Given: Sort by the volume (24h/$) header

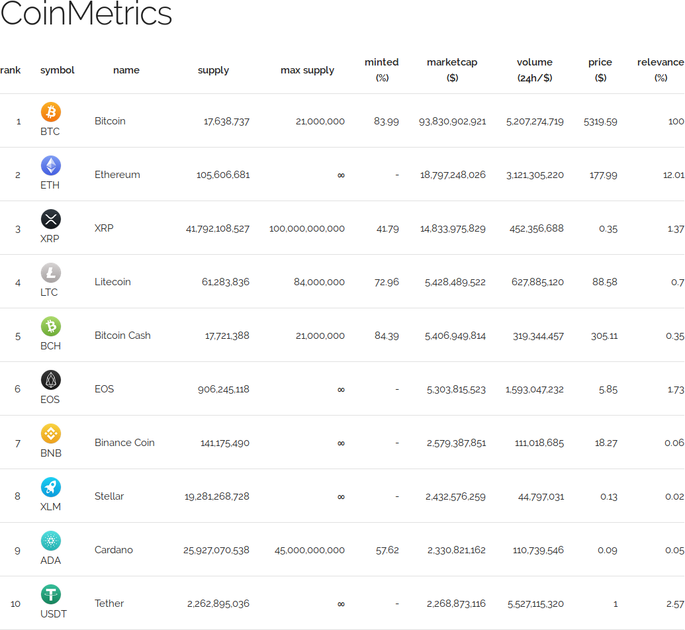Looking at the screenshot, I should coord(535,70).
